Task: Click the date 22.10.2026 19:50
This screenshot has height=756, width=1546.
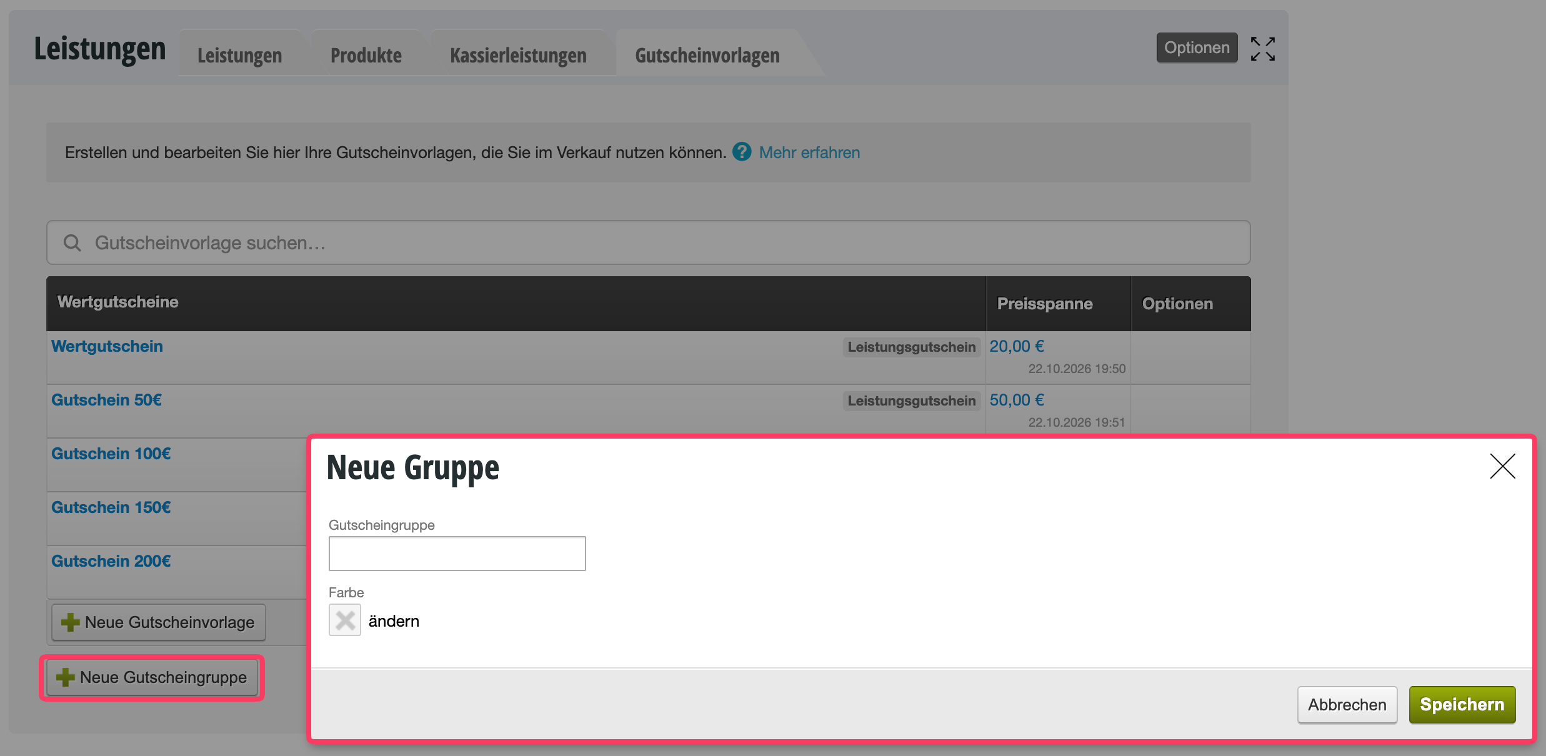Action: coord(1077,369)
